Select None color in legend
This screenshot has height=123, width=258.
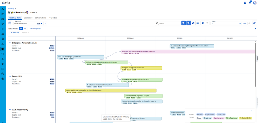[199, 118]
